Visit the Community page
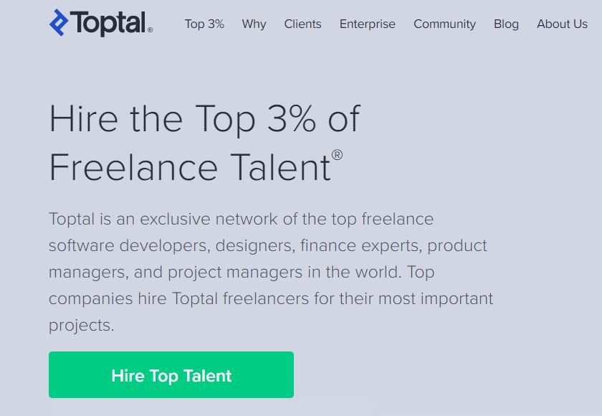The width and height of the screenshot is (602, 416). [x=444, y=24]
